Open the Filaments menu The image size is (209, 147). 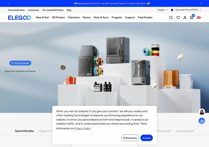74,18
